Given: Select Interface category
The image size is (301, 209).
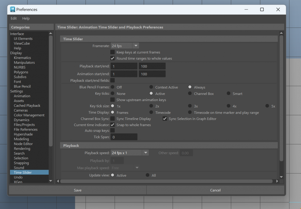Looking at the screenshot, I should coord(17,34).
